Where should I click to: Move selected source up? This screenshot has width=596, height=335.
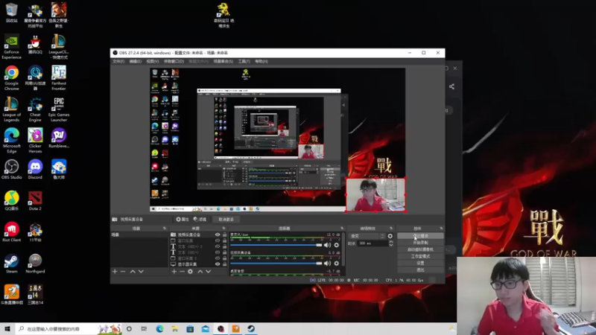(x=200, y=272)
